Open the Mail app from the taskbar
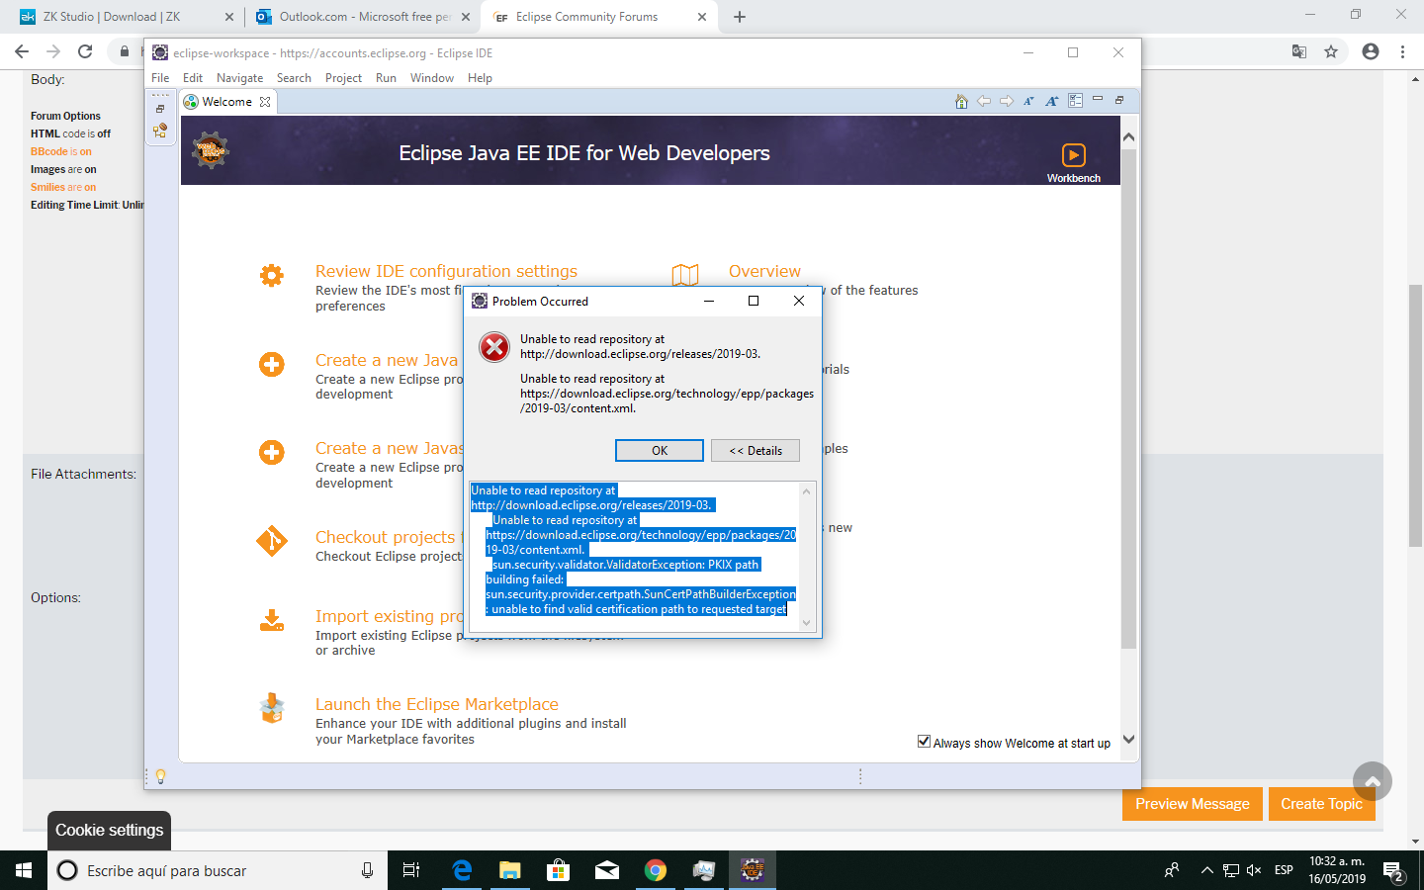The height and width of the screenshot is (890, 1424). (x=607, y=870)
